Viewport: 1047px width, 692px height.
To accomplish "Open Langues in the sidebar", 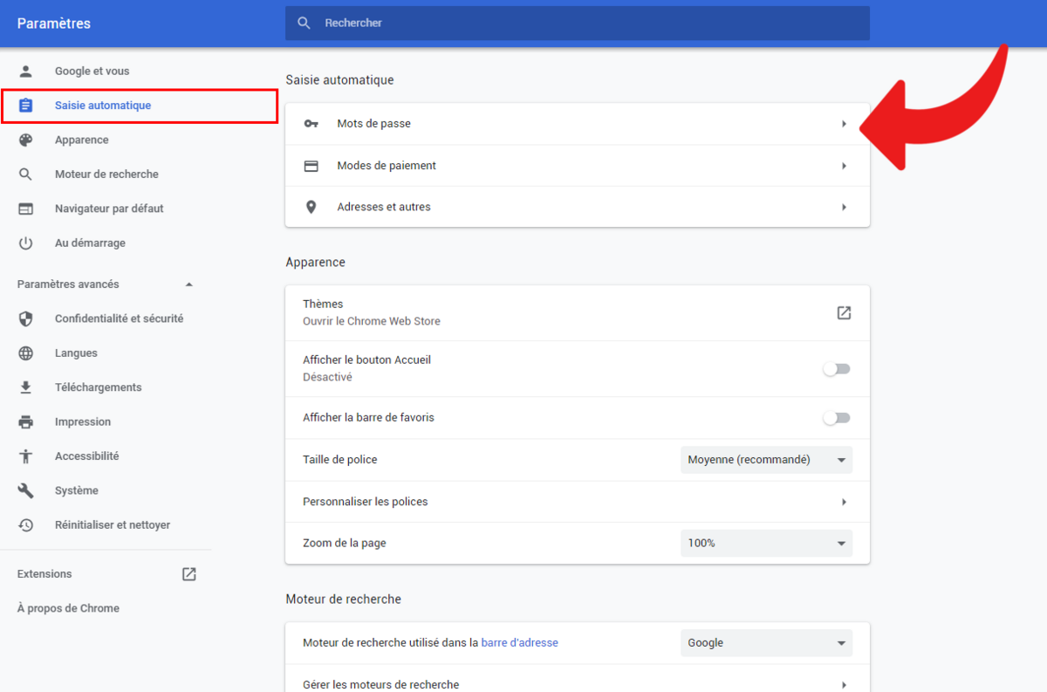I will (76, 353).
